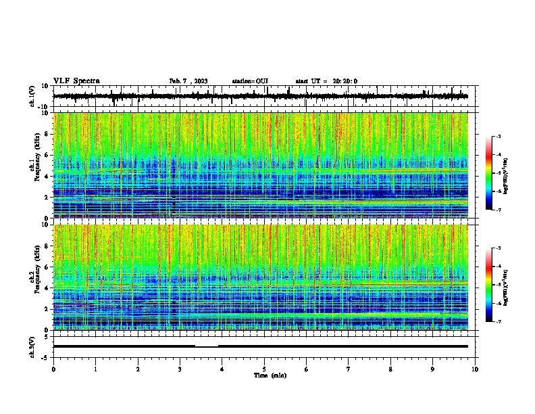This screenshot has width=535, height=414.
Task: Select the date label 'Feb. 7, 2023'
Action: (x=188, y=81)
